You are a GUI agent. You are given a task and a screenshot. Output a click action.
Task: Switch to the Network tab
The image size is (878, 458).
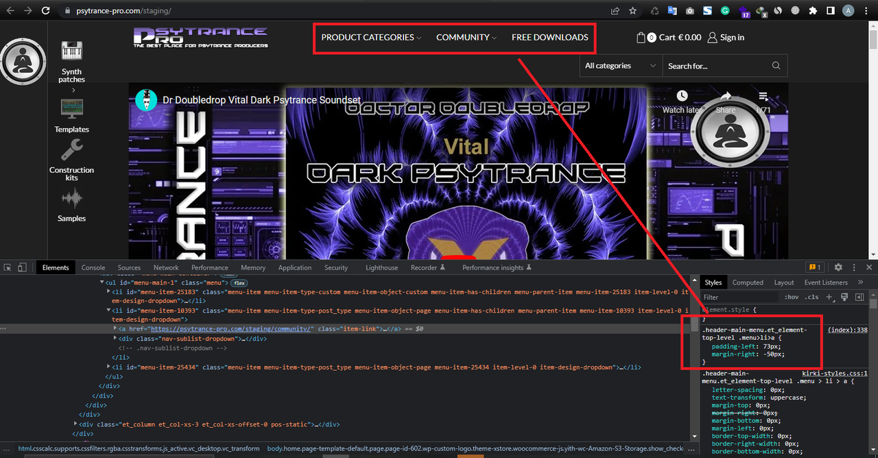coord(166,267)
